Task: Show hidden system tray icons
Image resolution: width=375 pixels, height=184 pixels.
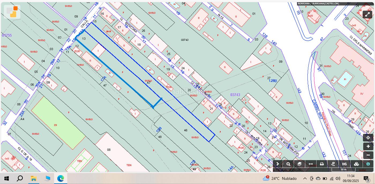Action: (305, 178)
